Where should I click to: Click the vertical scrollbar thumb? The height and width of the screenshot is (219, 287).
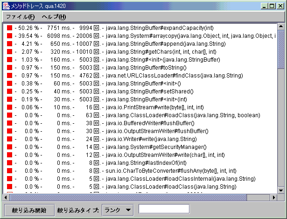point(281,49)
